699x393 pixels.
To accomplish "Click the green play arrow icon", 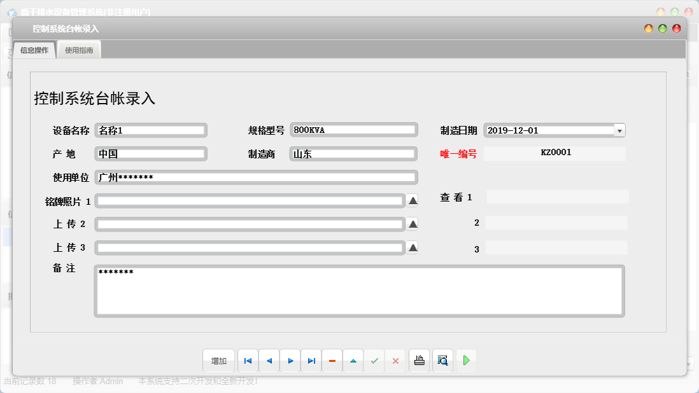I will (466, 361).
